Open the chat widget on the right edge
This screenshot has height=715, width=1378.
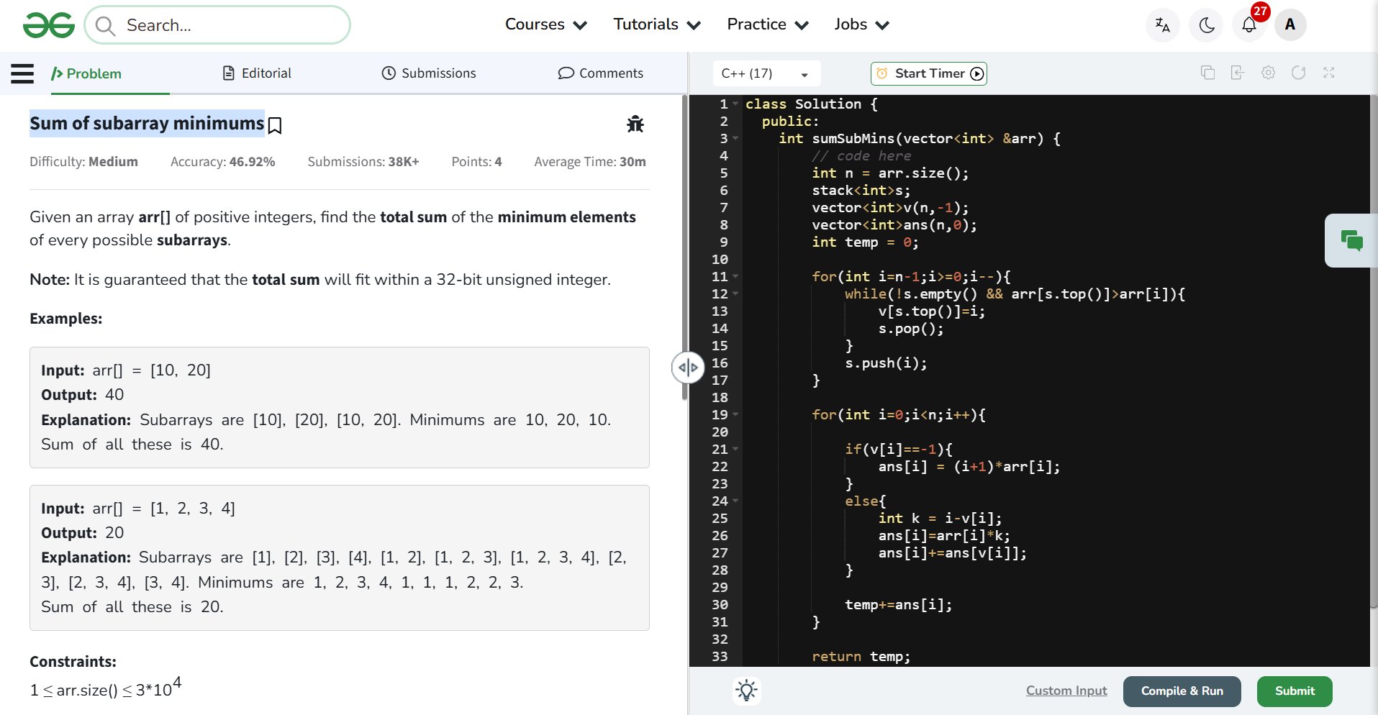pos(1351,240)
